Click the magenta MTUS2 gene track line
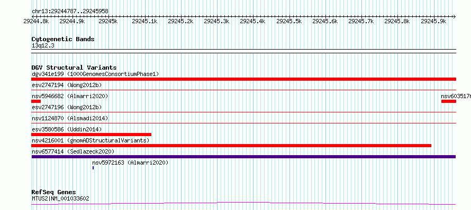The width and height of the screenshot is (471, 210). 243,204
